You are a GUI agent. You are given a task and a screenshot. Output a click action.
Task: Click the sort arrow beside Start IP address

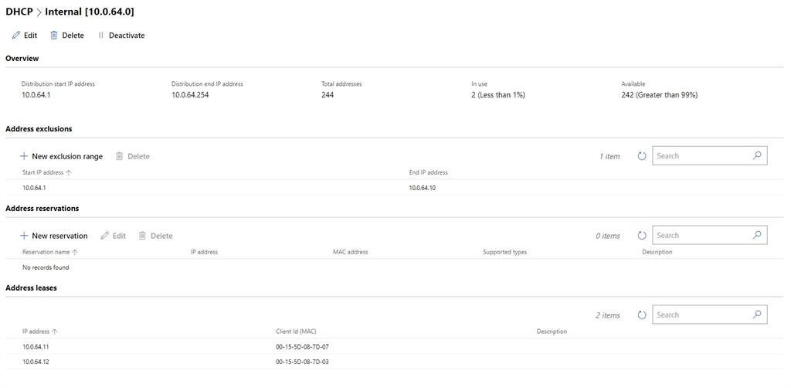(69, 172)
